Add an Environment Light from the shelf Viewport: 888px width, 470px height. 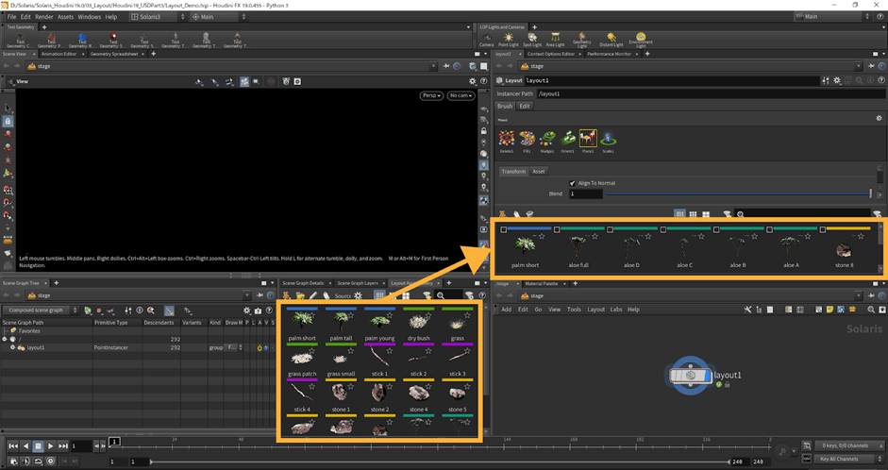pyautogui.click(x=641, y=38)
